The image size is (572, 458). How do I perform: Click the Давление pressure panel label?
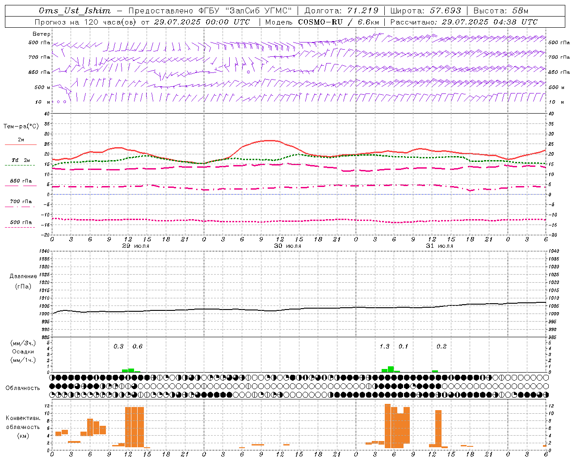click(23, 276)
